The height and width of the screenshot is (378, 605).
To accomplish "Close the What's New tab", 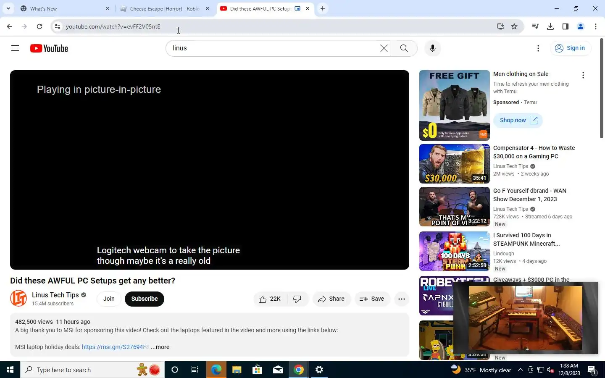I will click(x=108, y=8).
